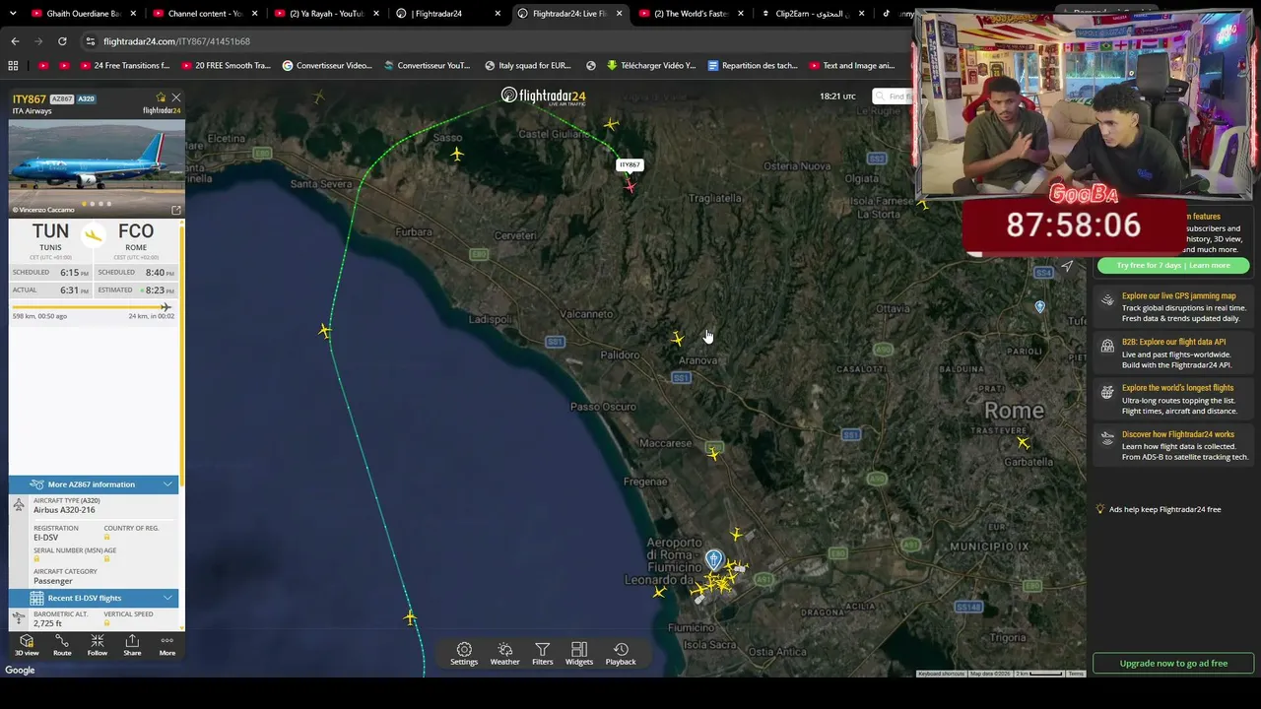Viewport: 1261px width, 709px height.
Task: Open the Chrome tab search dropdown
Action: [x=13, y=14]
